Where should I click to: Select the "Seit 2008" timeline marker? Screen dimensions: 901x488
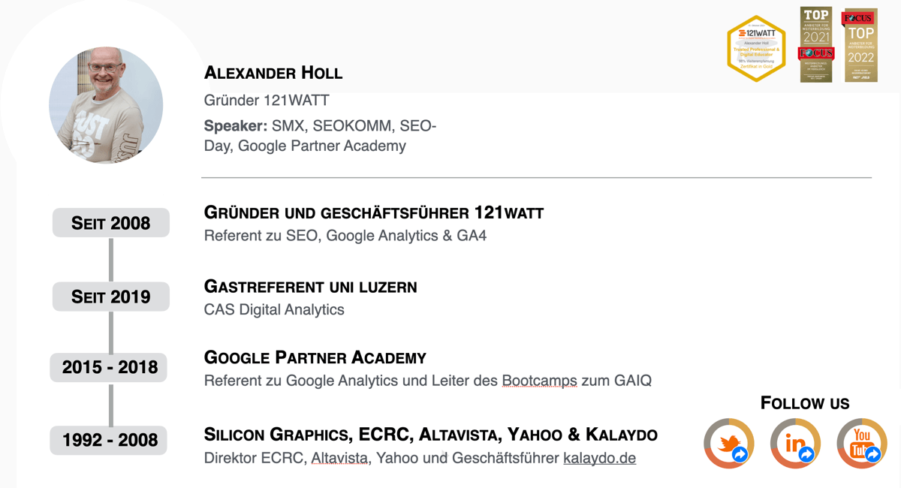click(x=111, y=223)
